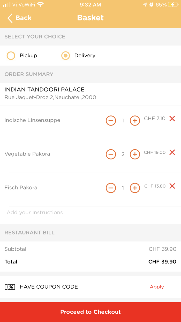Remove Fisch Pakora from the basket
Image resolution: width=181 pixels, height=322 pixels.
pos(172,186)
